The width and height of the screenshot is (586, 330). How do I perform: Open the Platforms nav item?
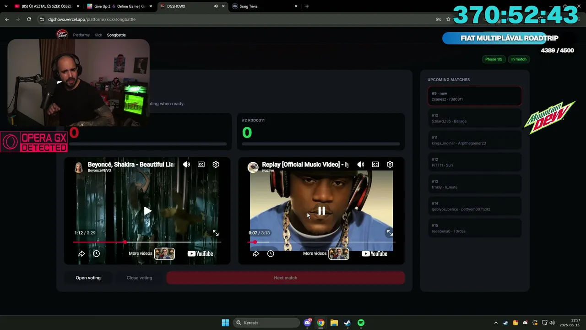click(81, 35)
